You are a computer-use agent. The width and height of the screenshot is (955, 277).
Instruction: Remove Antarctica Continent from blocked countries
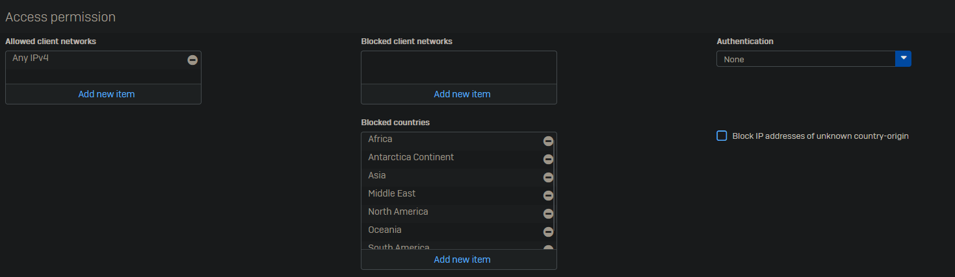tap(548, 159)
